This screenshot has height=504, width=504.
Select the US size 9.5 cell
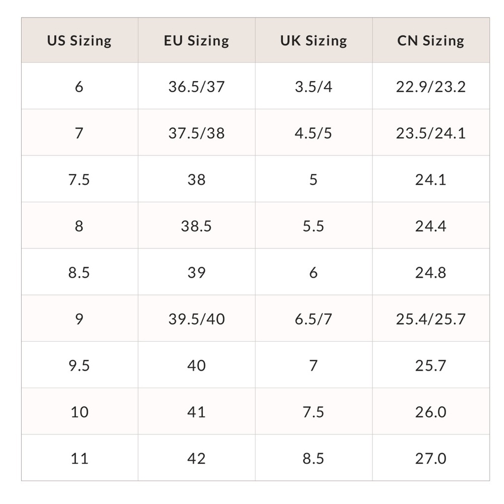(x=79, y=365)
